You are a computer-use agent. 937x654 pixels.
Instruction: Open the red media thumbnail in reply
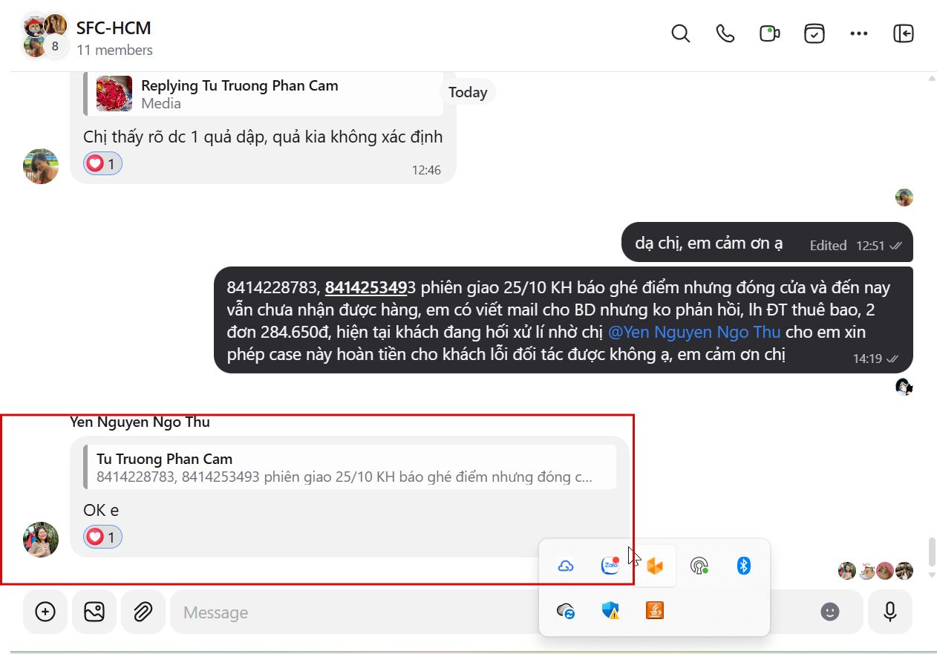tap(114, 94)
